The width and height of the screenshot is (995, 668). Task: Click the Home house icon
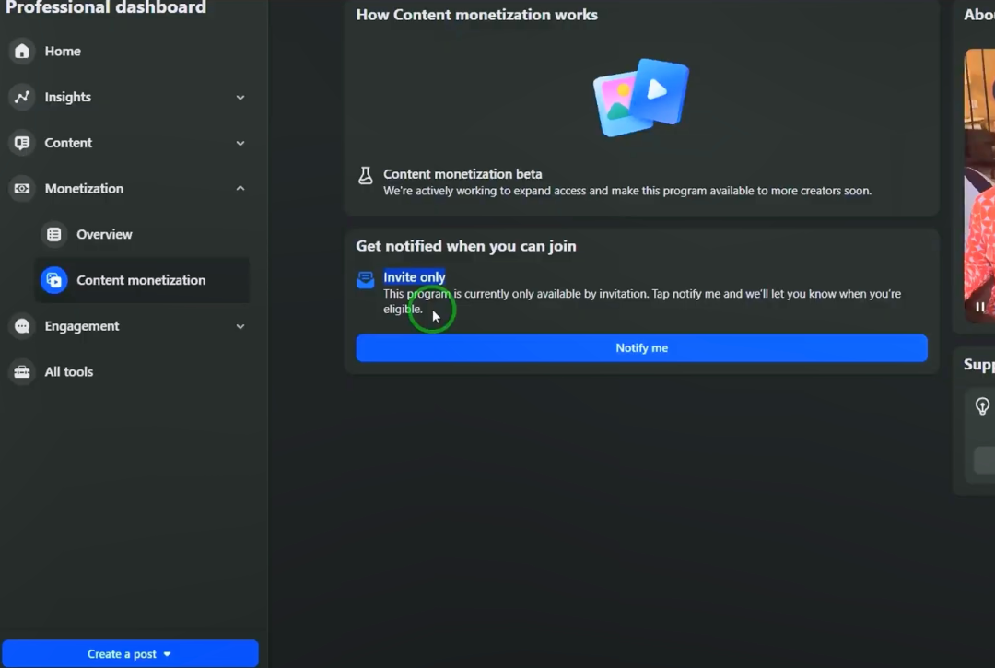pyautogui.click(x=22, y=52)
